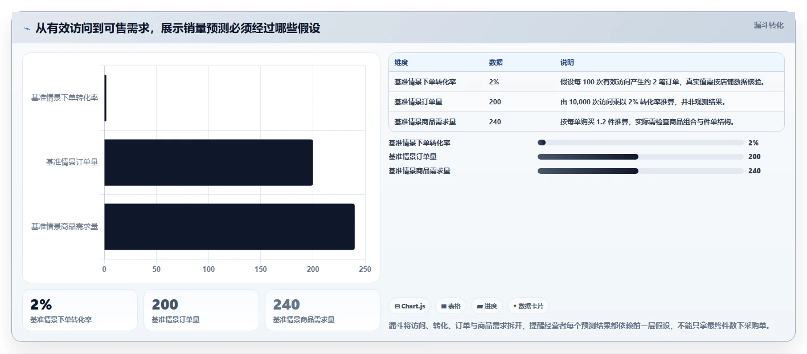Click table cell 基准情景下单转化率
Screen dimensions: 807x354
425,82
